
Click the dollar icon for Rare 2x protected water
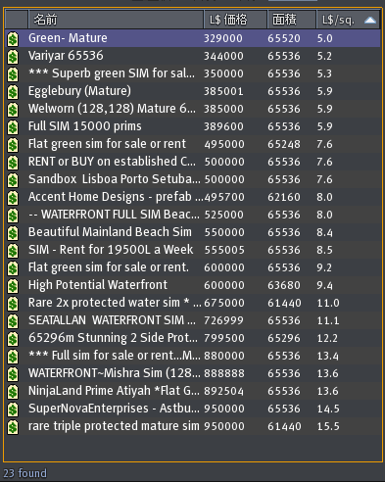tap(13, 303)
